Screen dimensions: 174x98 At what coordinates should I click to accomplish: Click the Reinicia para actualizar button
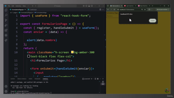point(162,10)
